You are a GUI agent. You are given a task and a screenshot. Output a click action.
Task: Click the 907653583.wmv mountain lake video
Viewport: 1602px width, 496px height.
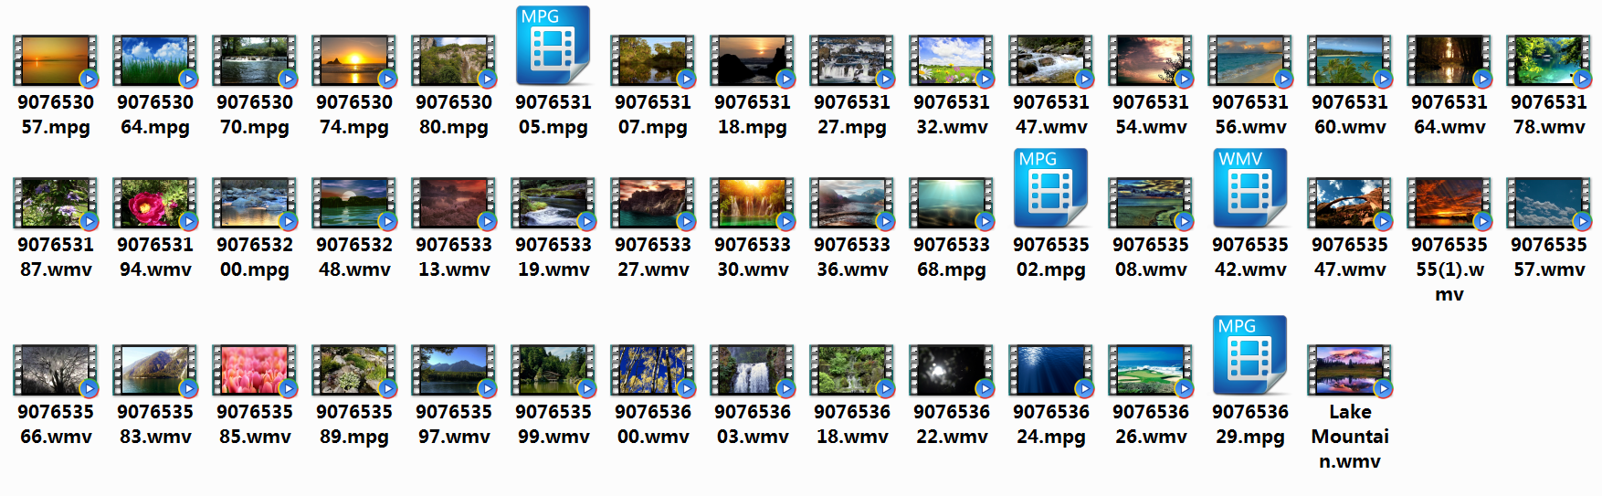pyautogui.click(x=155, y=370)
